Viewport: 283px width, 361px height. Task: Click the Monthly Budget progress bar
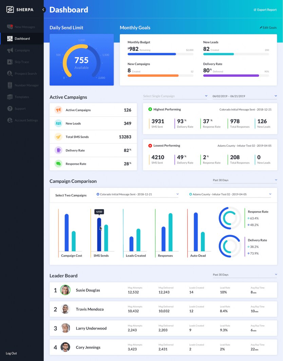click(x=160, y=54)
